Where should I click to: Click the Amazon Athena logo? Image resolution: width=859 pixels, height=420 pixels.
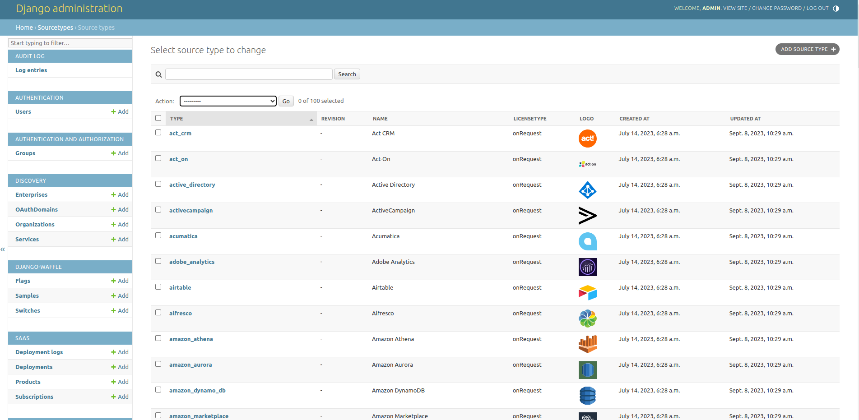tap(587, 344)
